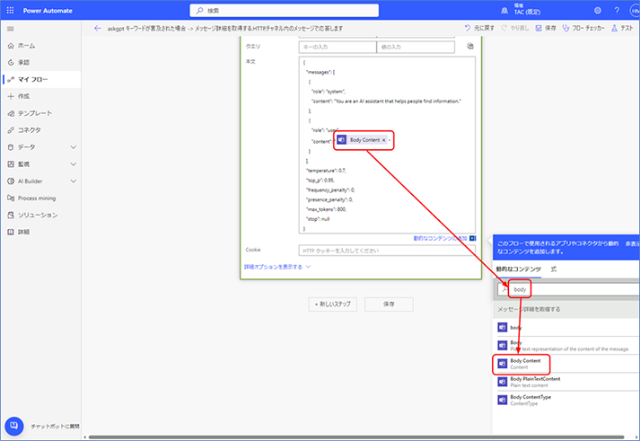Click 新しいステップ button

[x=333, y=304]
